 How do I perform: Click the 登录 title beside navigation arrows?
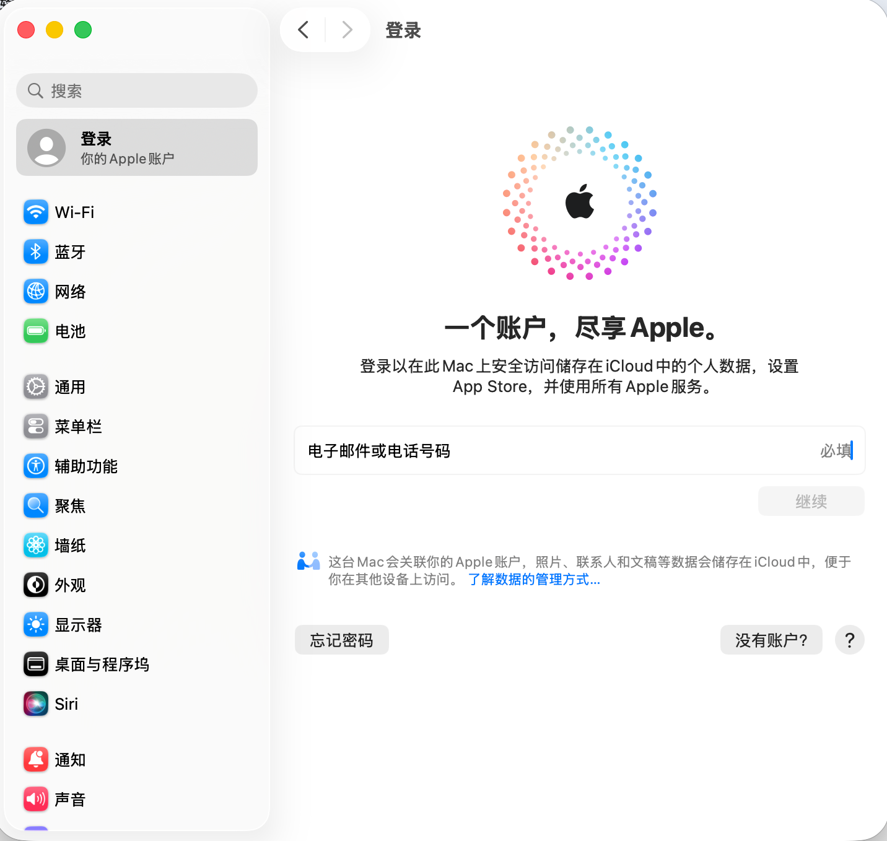[x=403, y=30]
